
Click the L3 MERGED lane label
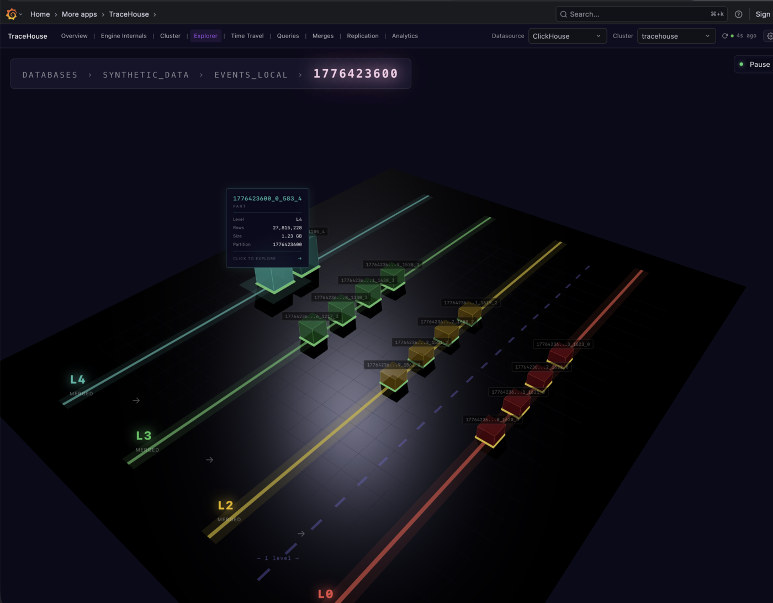pyautogui.click(x=147, y=441)
